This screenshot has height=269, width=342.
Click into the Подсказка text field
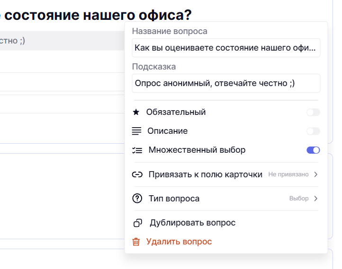(x=226, y=83)
